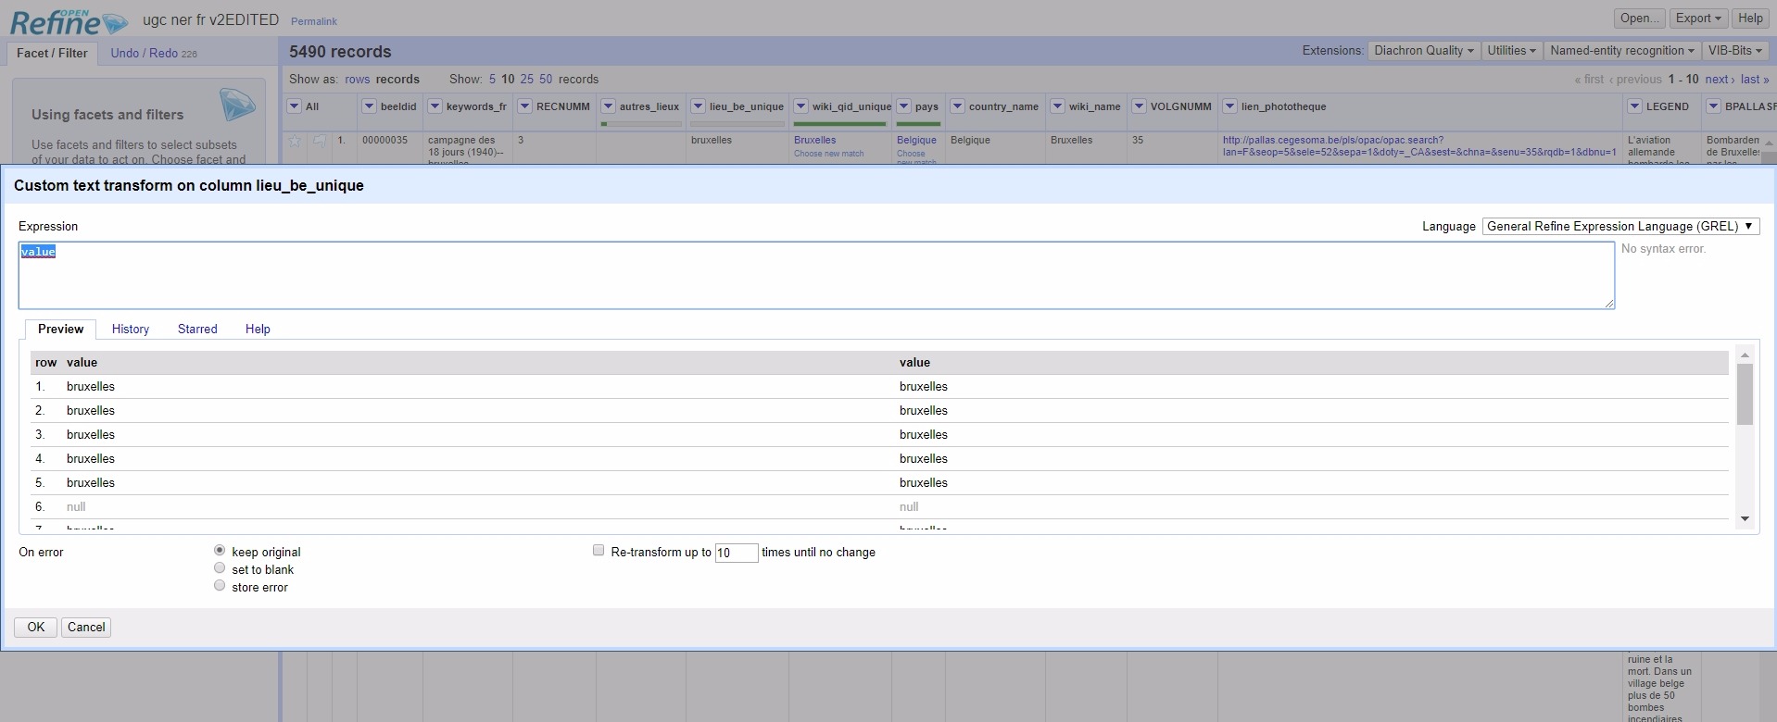Image resolution: width=1777 pixels, height=722 pixels.
Task: Click the OpenRefine logo
Action: [69, 20]
